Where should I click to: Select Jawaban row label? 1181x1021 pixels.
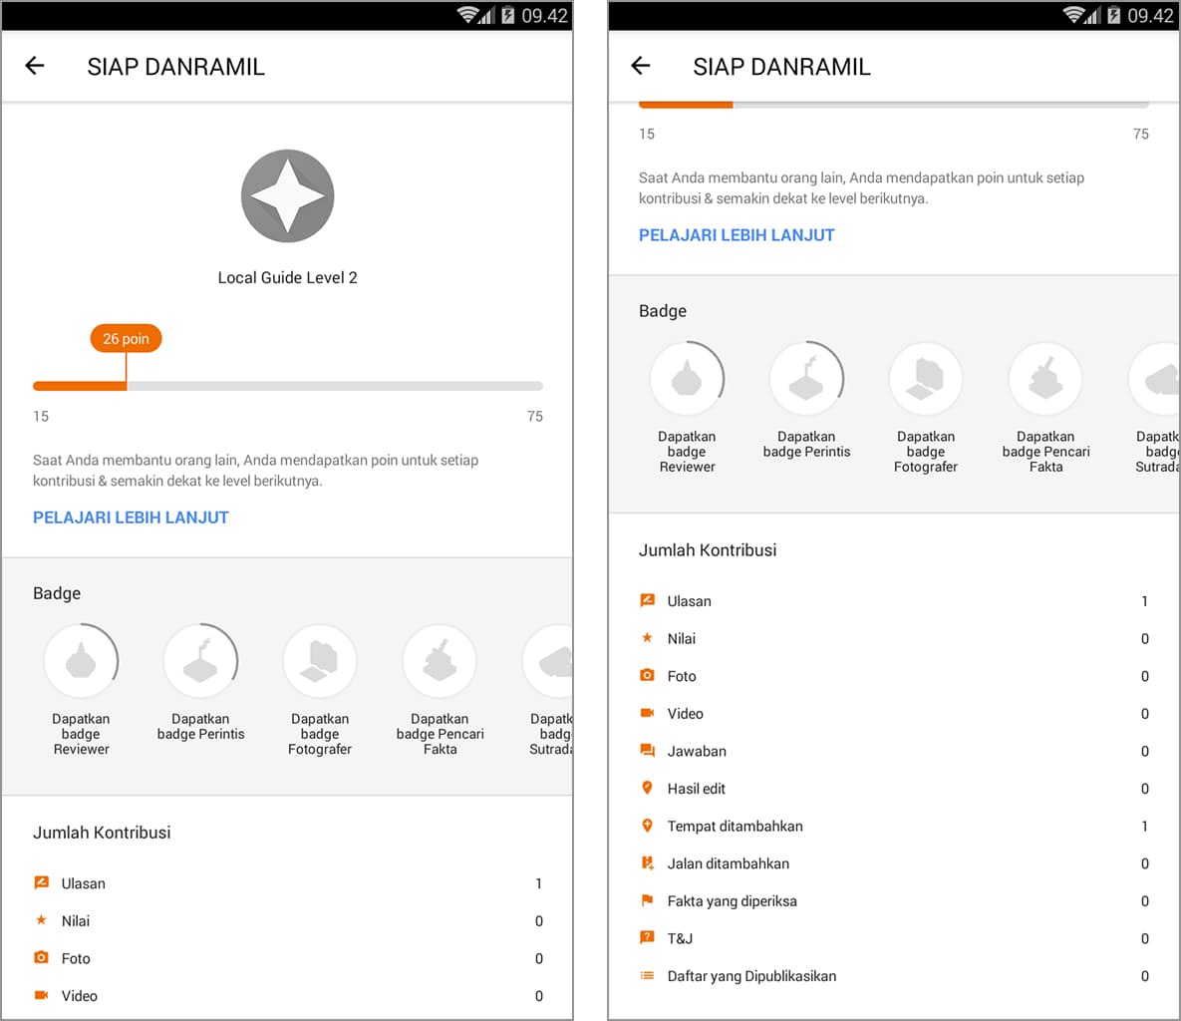pyautogui.click(x=697, y=751)
